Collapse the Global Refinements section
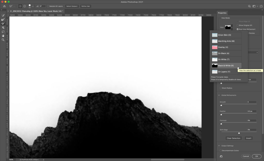Image resolution: width=264 pixels, height=161 pixels. click(219, 95)
